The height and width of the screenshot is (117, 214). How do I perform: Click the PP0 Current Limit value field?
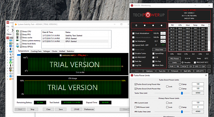[x=198, y=102]
